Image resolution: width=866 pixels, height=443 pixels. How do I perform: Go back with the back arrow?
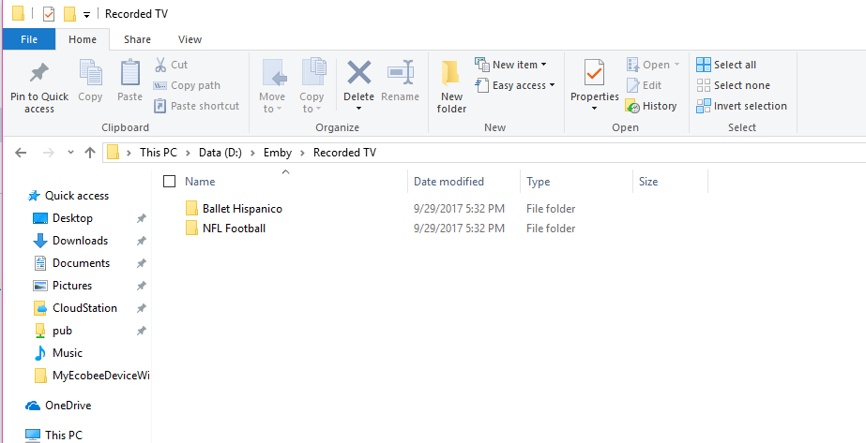pyautogui.click(x=21, y=153)
